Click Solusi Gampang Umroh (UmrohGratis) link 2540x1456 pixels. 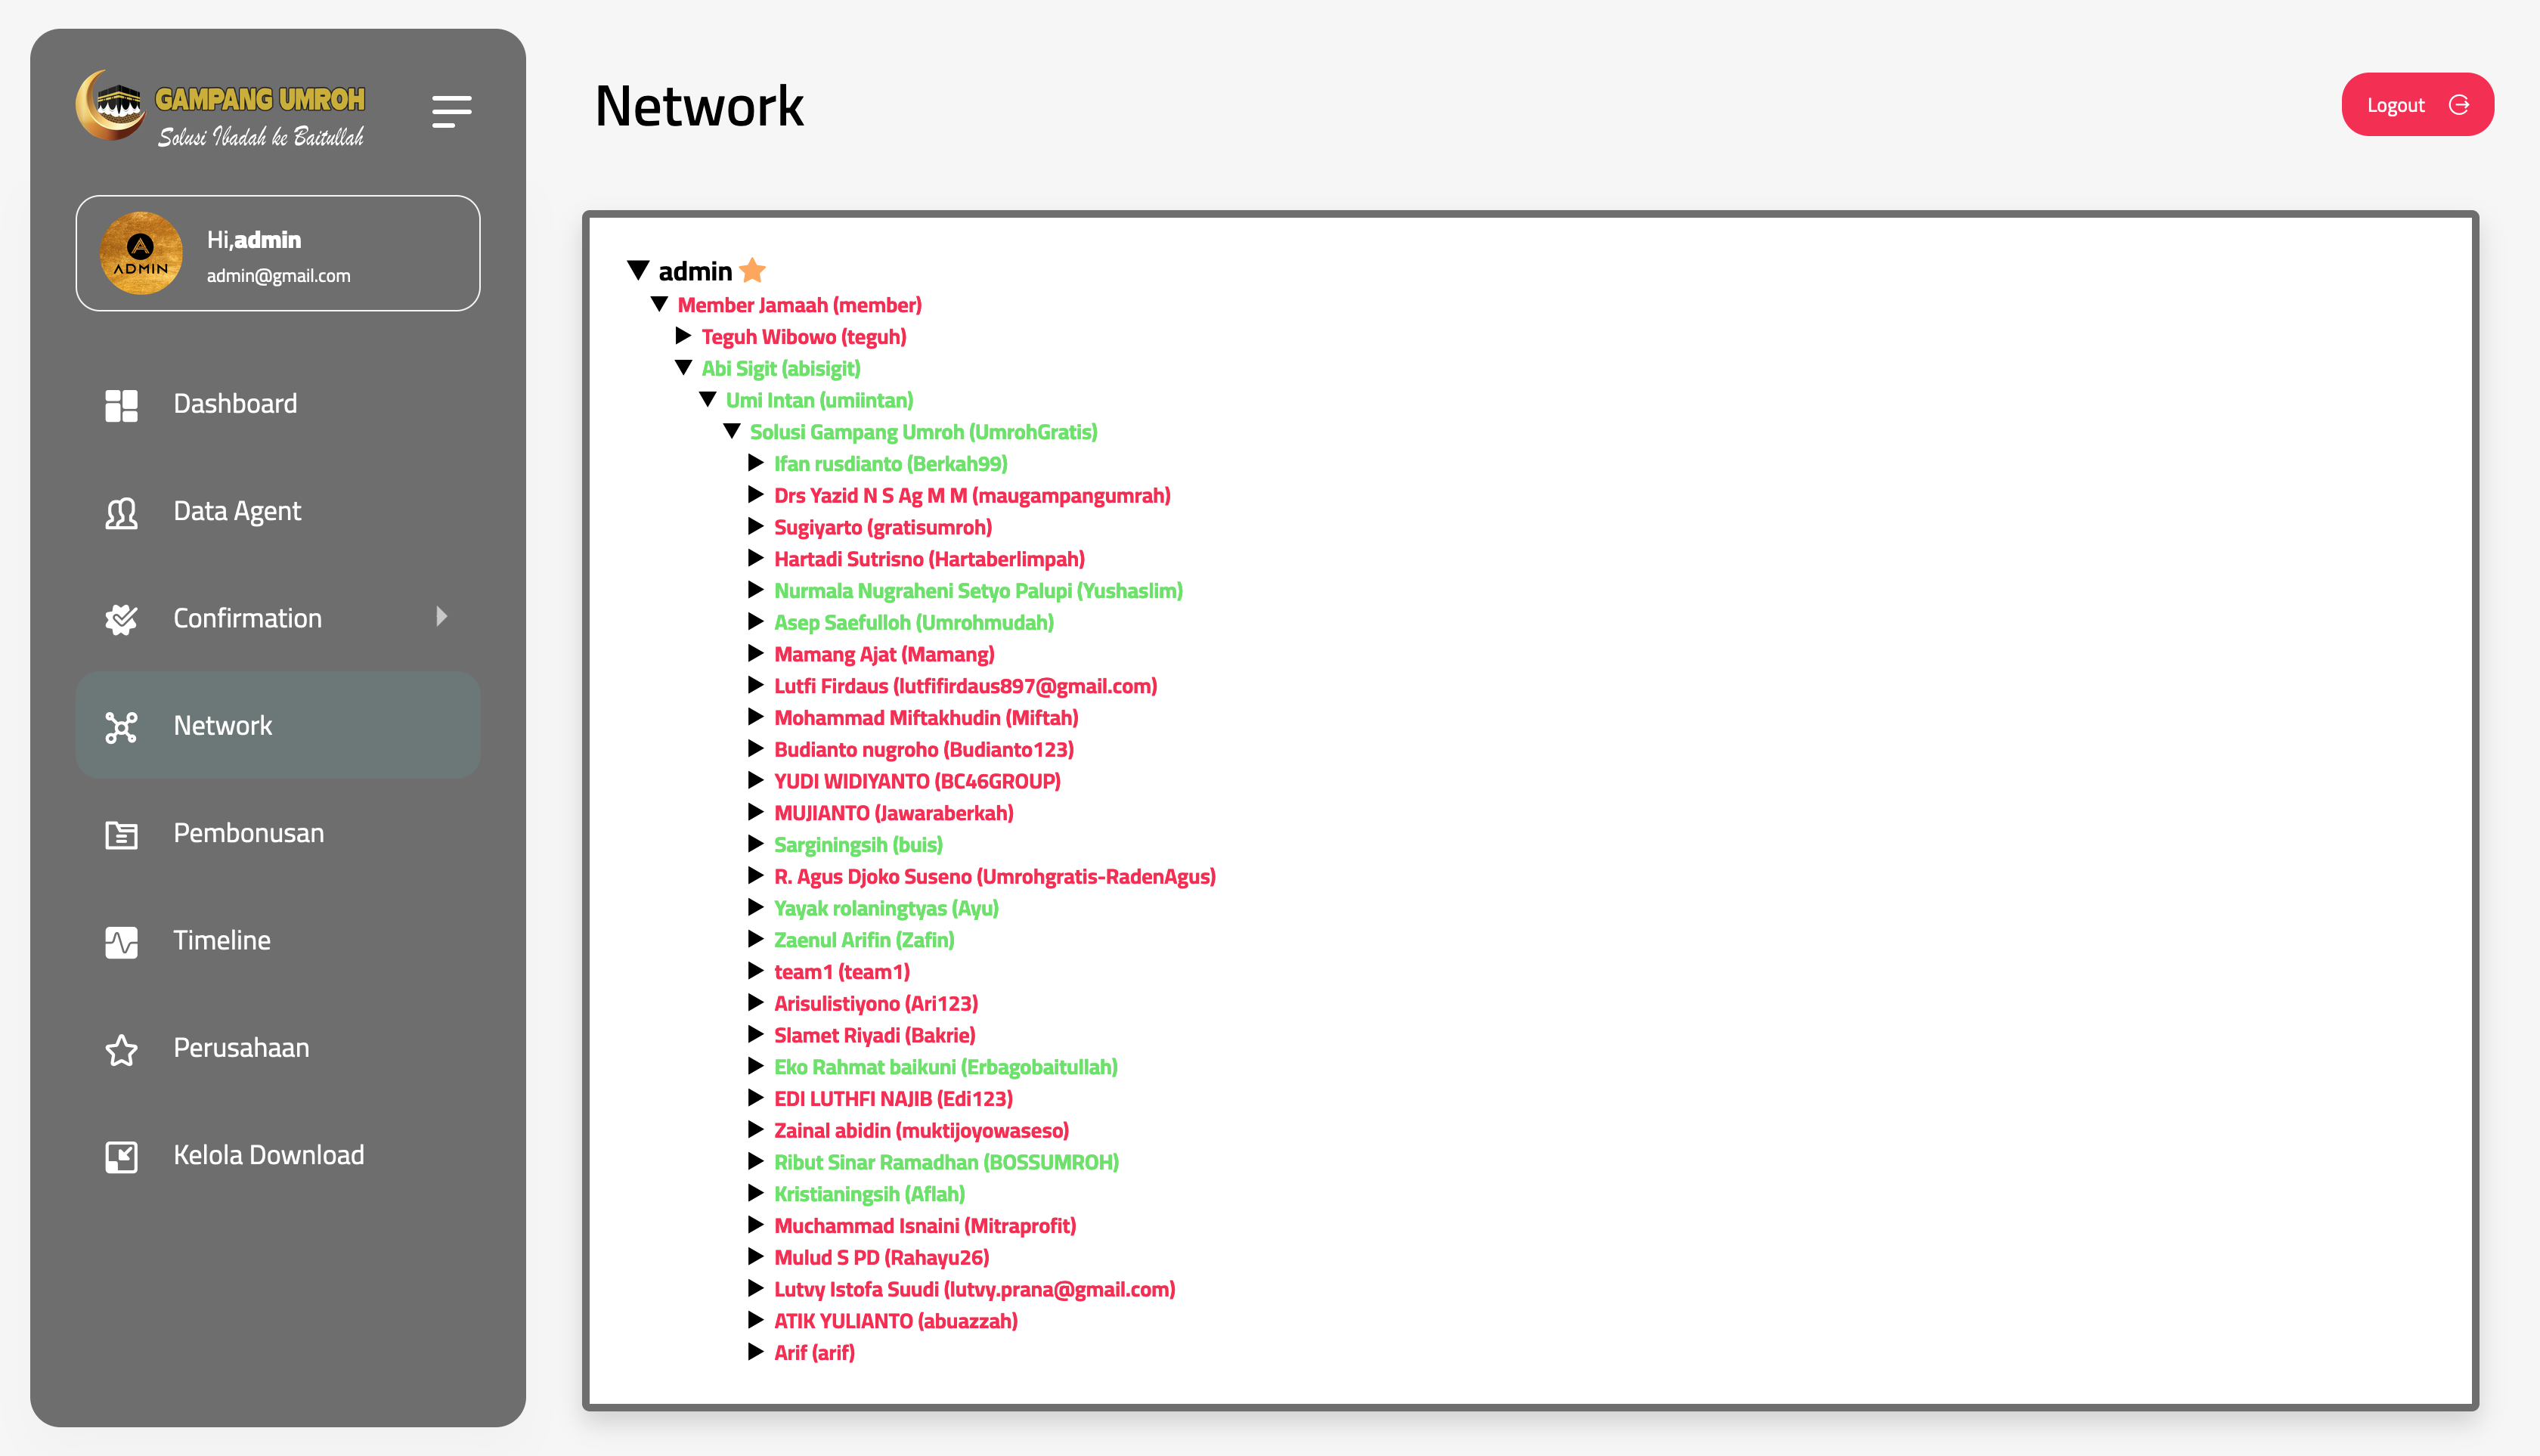(x=924, y=432)
